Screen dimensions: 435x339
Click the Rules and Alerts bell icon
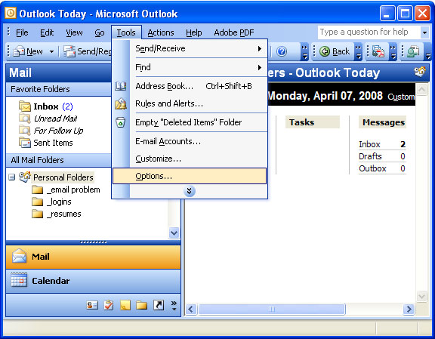(x=121, y=104)
